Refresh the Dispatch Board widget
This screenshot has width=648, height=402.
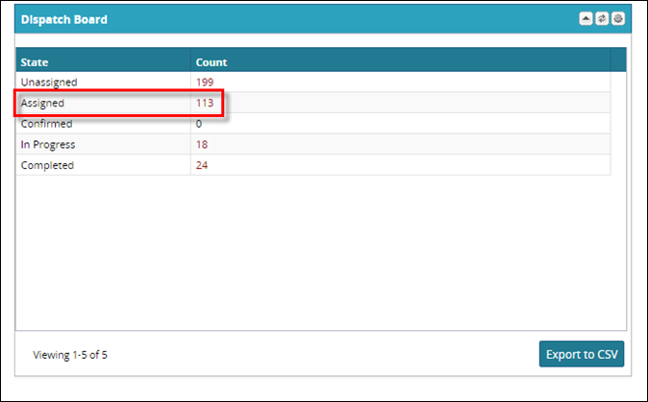point(602,19)
